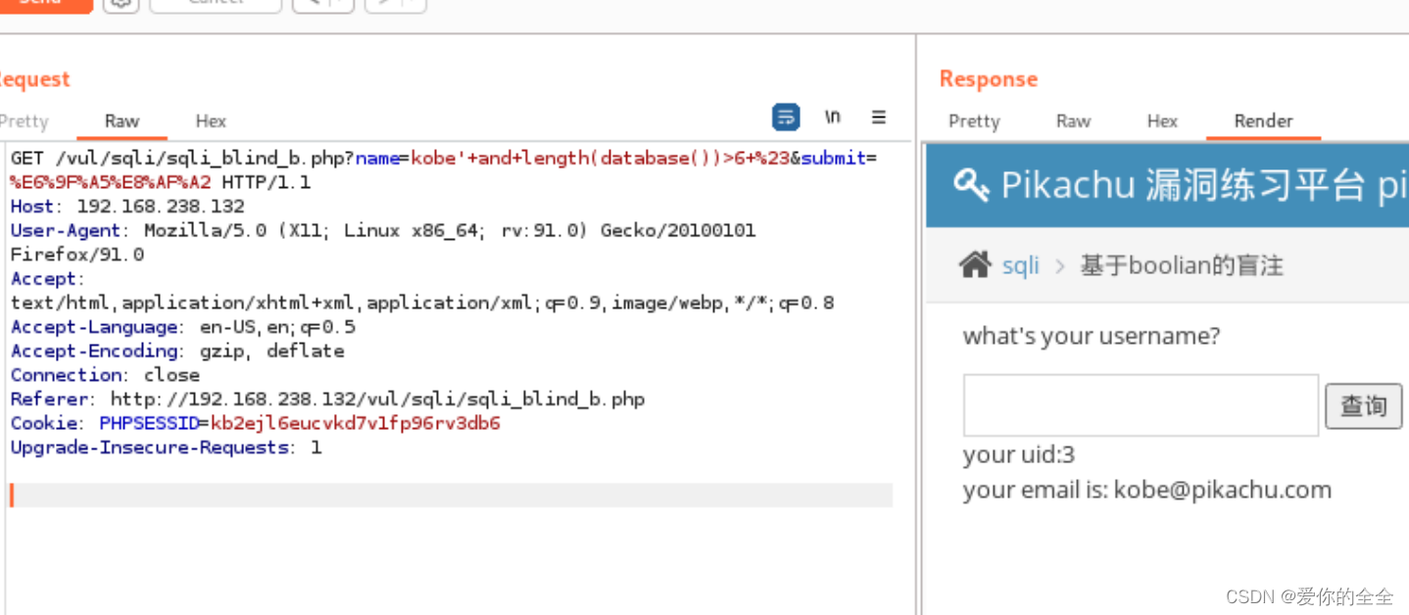The height and width of the screenshot is (615, 1409).
Task: Click the sqli breadcrumb link
Action: point(1020,265)
